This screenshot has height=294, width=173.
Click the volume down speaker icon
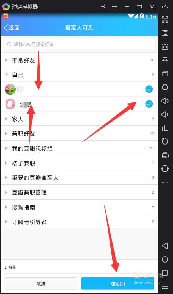tap(165, 114)
